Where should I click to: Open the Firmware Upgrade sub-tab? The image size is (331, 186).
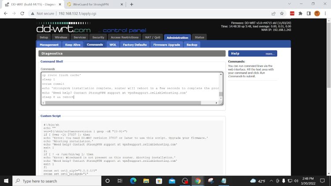click(166, 45)
